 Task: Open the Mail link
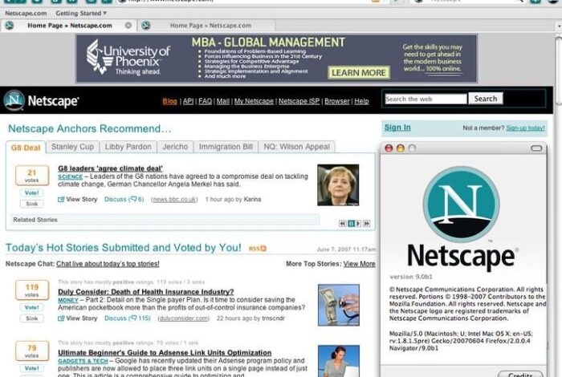pyautogui.click(x=223, y=101)
